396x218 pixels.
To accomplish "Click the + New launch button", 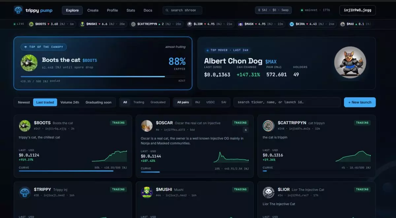I will pos(360,102).
